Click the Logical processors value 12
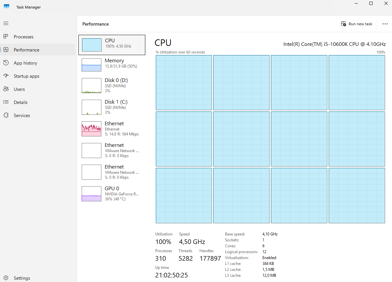 [264, 252]
